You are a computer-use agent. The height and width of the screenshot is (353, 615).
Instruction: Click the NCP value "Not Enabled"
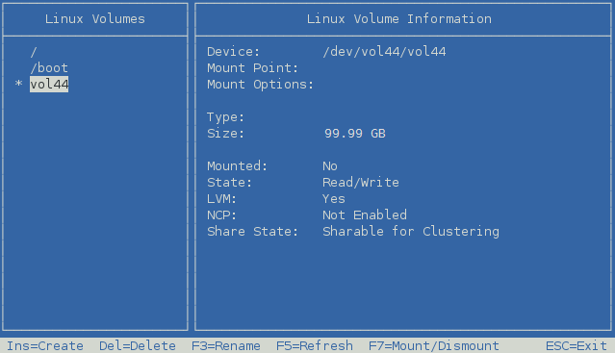point(365,215)
